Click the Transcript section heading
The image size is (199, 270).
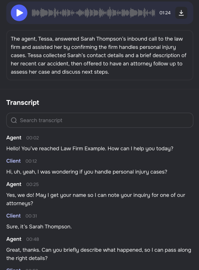point(23,102)
